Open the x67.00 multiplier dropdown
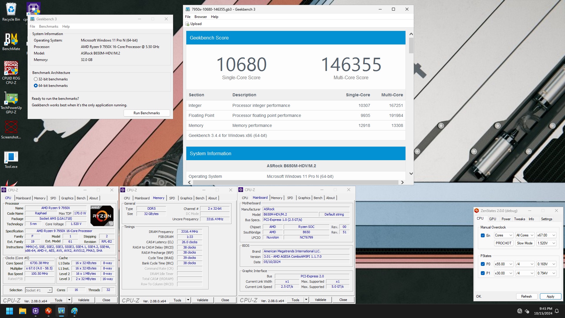Screen dimensions: 565x318 click(x=546, y=235)
